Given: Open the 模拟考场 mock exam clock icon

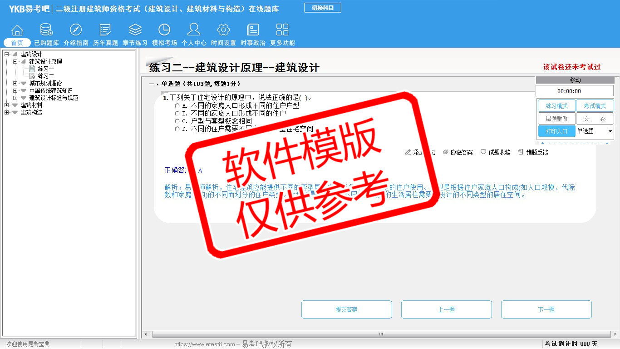Looking at the screenshot, I should pos(164,30).
